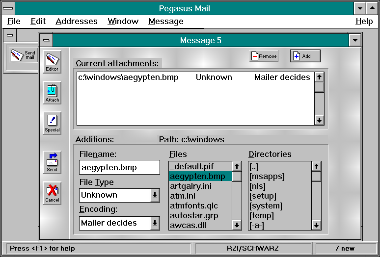Open the Message menu

click(165, 21)
